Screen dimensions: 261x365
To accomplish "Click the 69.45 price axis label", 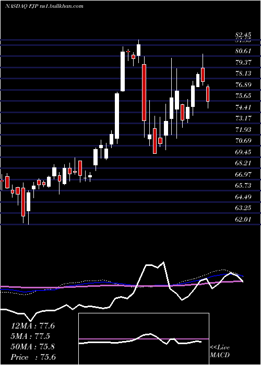I will coord(243,152).
